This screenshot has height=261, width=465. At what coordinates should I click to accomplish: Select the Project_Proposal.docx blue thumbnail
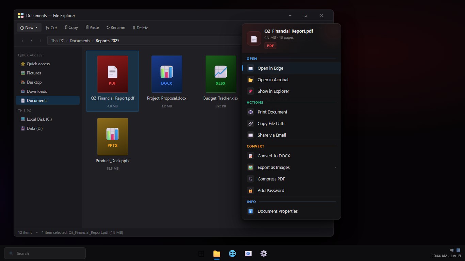(x=167, y=74)
